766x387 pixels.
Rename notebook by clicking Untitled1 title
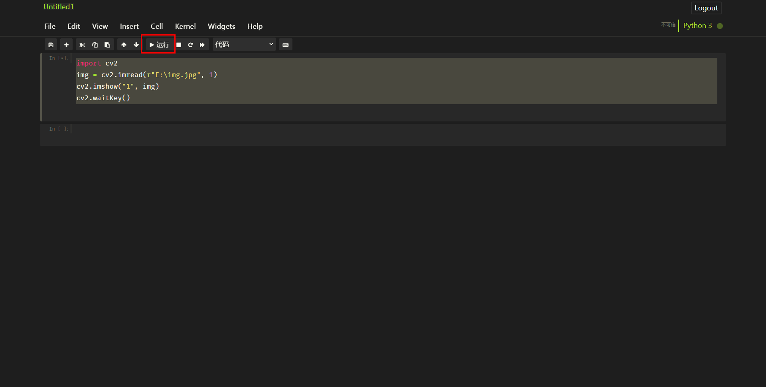(x=59, y=7)
